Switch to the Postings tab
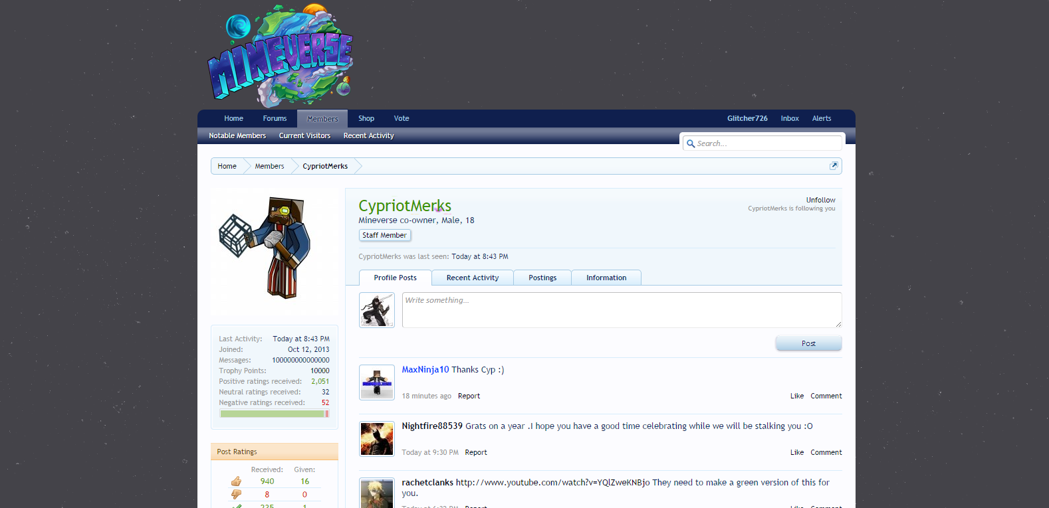Screen dimensions: 1049x508 click(x=542, y=278)
